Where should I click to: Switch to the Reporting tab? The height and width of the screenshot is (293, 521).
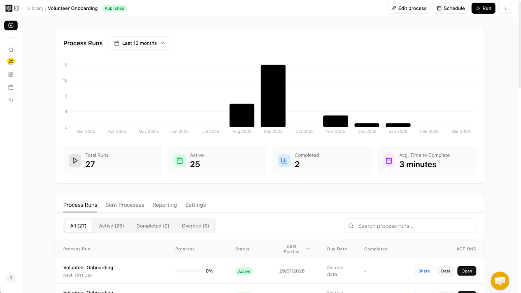(x=164, y=205)
